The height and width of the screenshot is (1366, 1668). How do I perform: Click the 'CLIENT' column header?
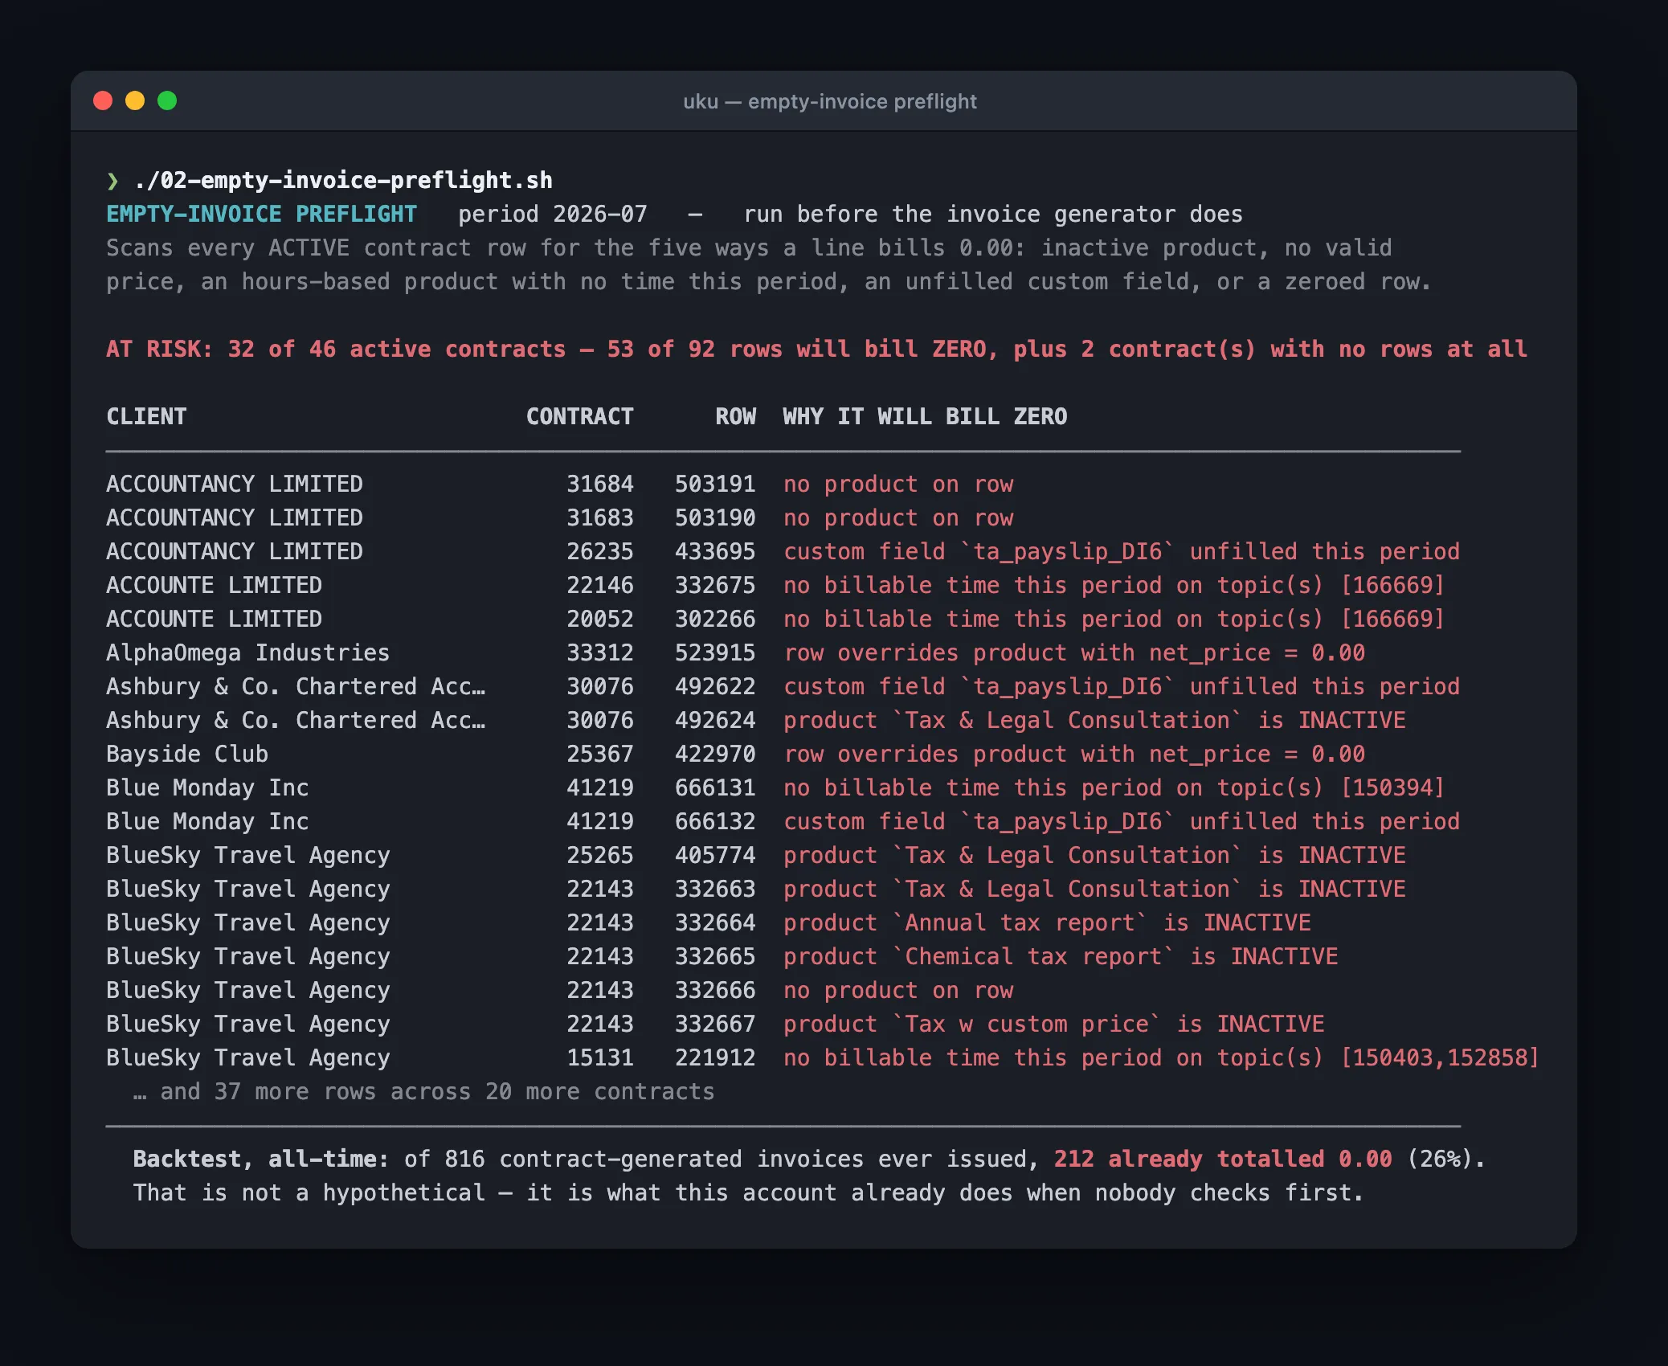[146, 416]
